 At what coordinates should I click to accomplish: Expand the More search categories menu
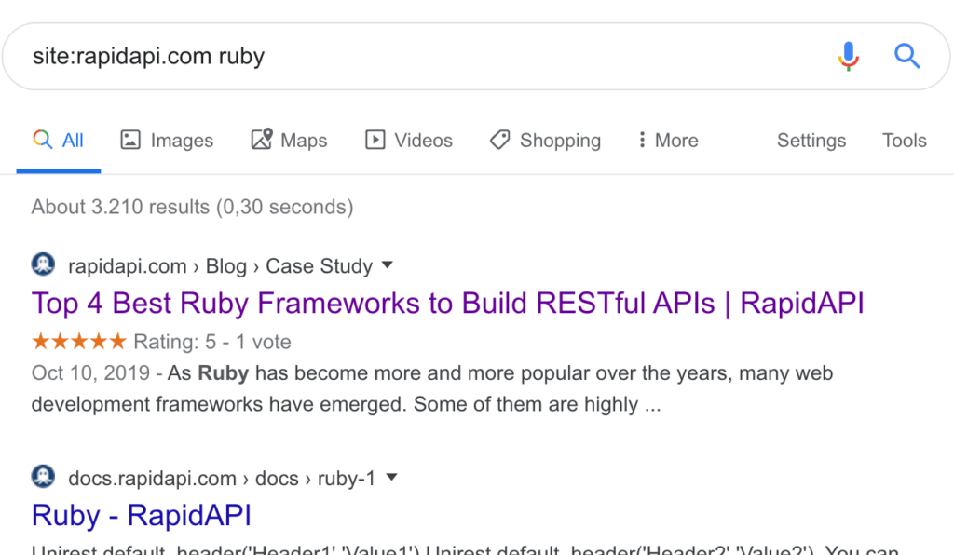[667, 140]
